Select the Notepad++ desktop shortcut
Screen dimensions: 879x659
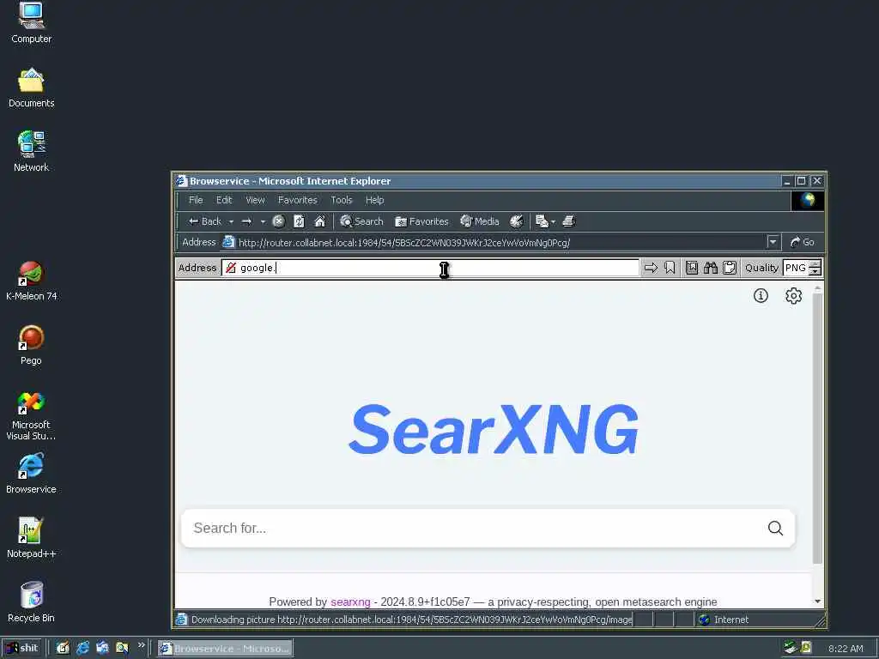pos(31,538)
